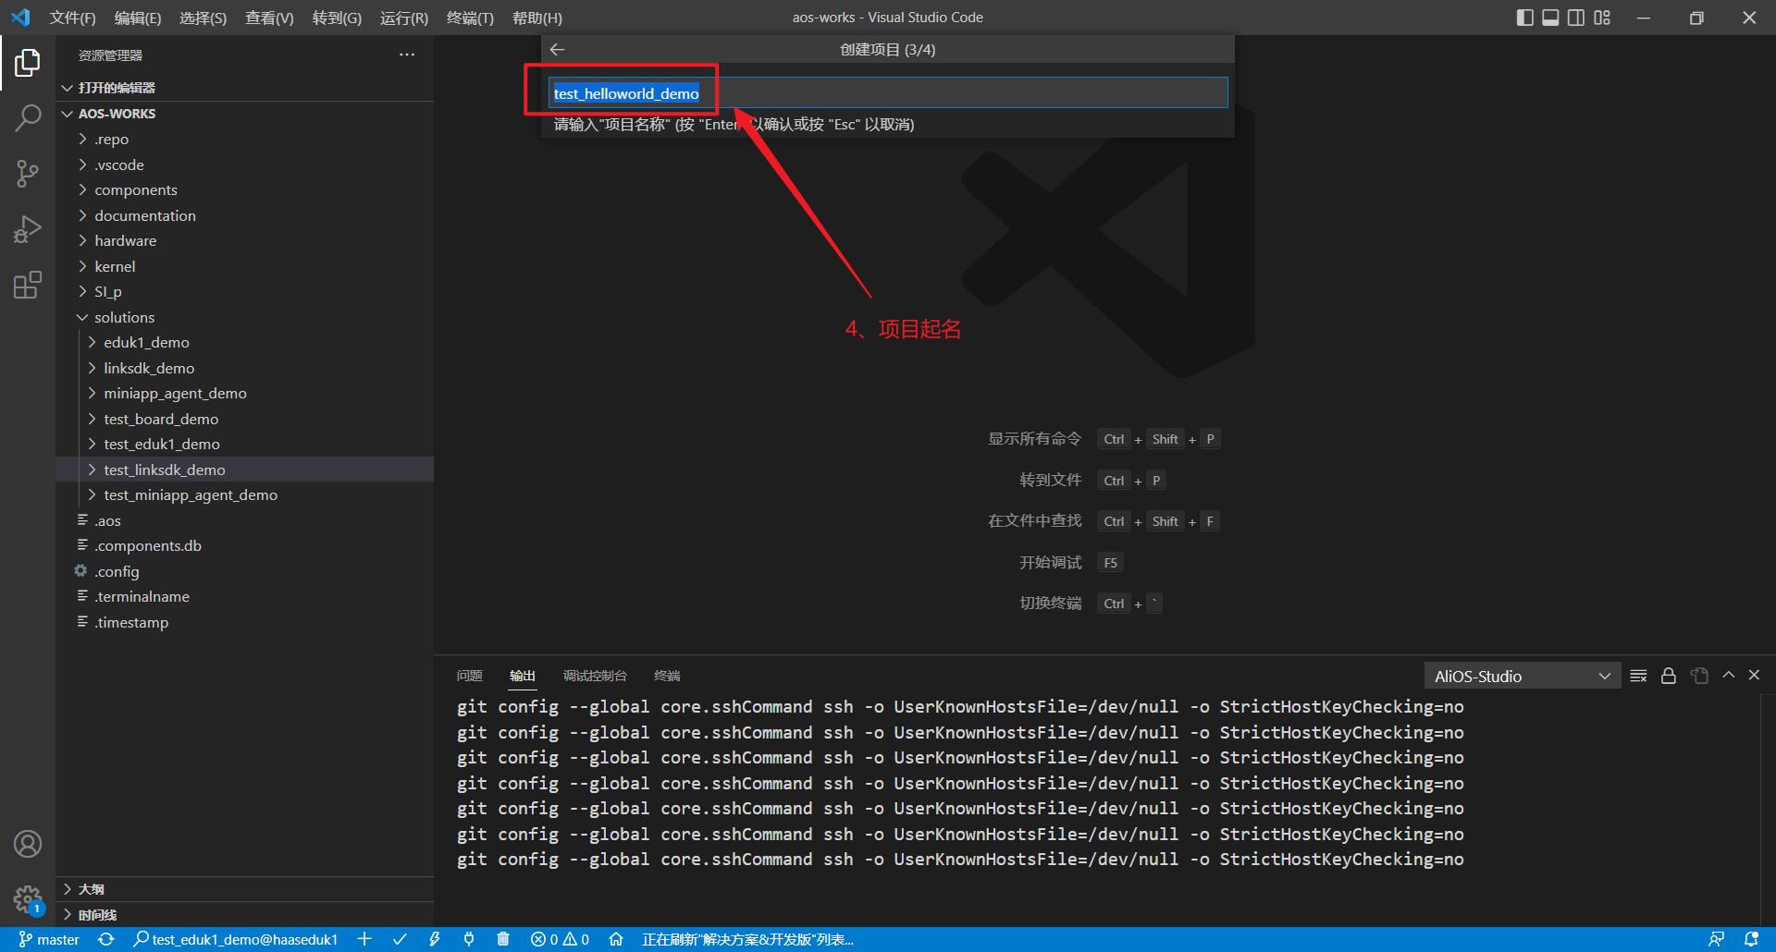Open the Manage gear settings icon
The image size is (1776, 952).
[x=28, y=899]
